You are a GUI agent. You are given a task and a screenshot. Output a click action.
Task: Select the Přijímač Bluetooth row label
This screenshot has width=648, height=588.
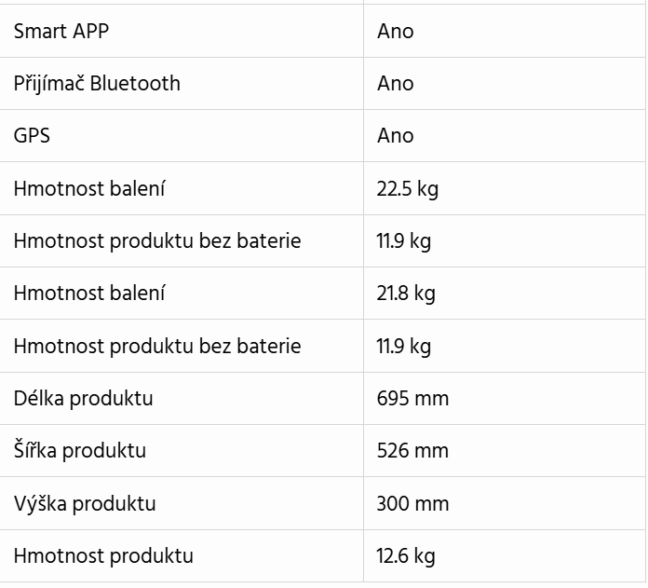pyautogui.click(x=97, y=84)
